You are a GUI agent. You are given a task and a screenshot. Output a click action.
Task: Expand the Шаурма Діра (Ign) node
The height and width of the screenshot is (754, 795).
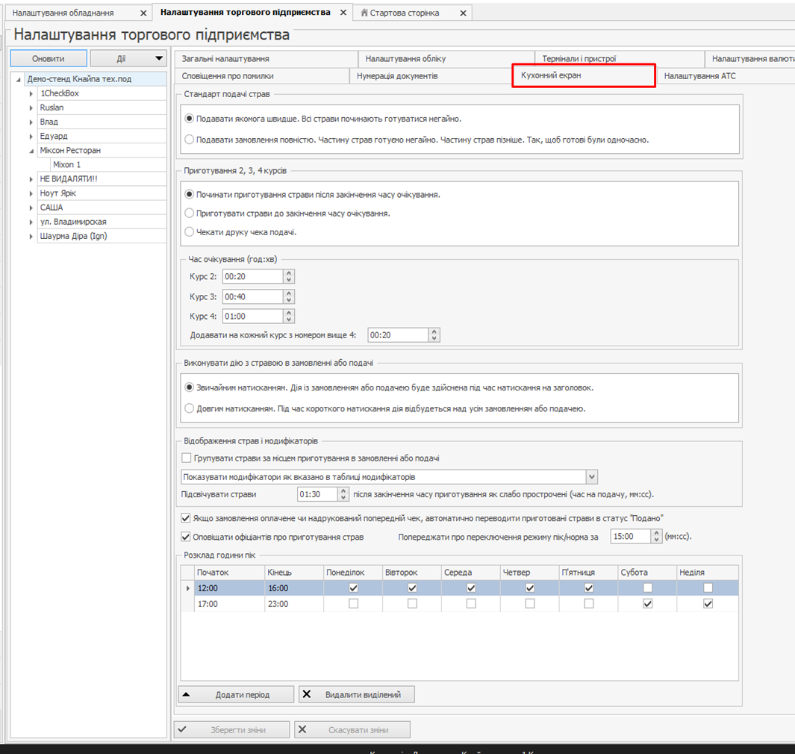31,236
